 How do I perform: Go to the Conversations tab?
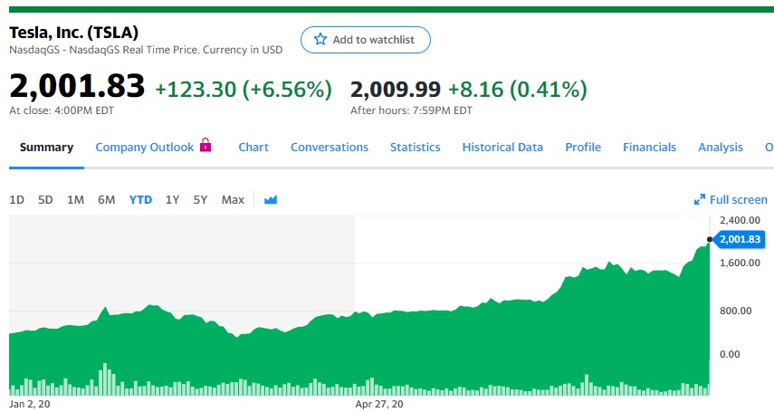click(330, 148)
